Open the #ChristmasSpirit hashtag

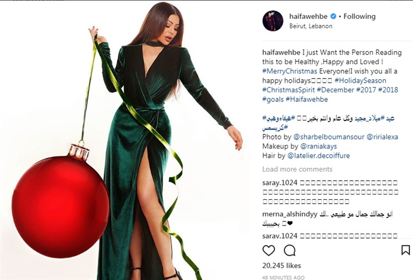(289, 90)
